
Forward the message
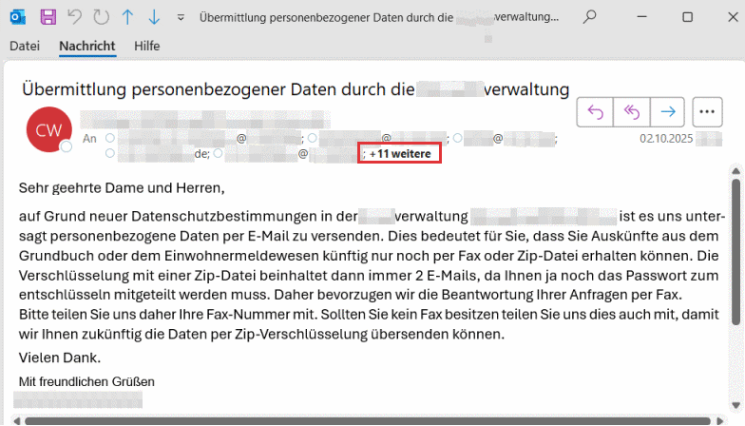click(x=667, y=112)
